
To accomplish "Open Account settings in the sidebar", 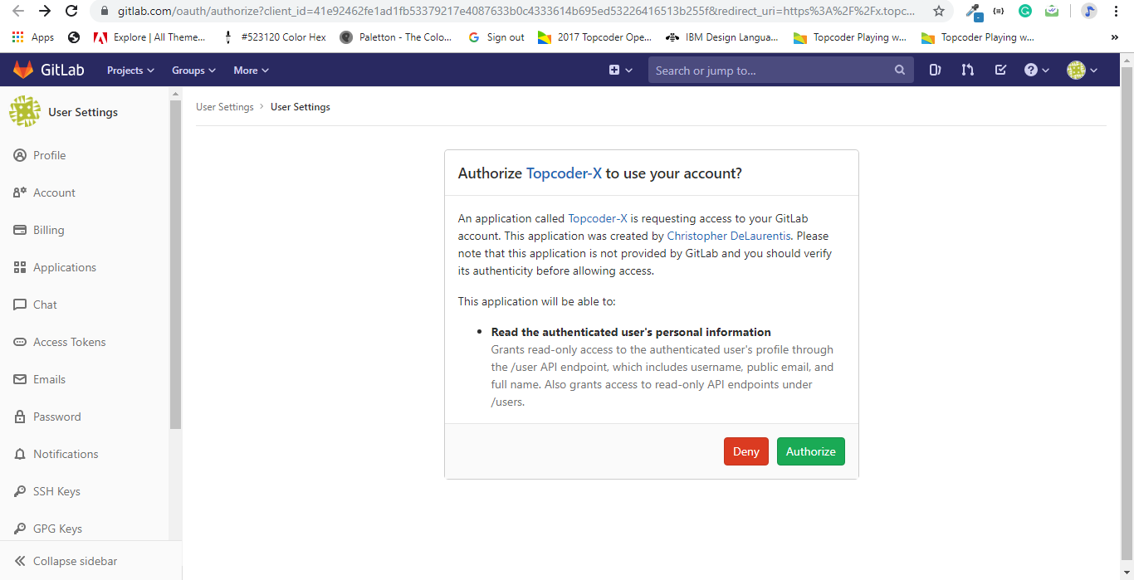I will point(54,193).
